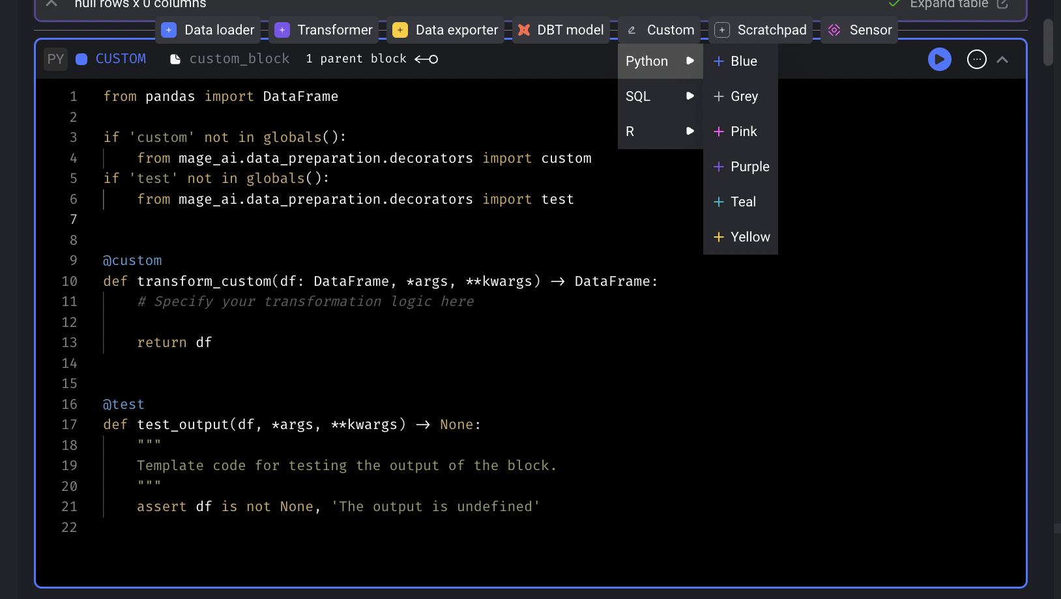This screenshot has width=1061, height=599.
Task: Add a DBT model block
Action: pos(560,30)
